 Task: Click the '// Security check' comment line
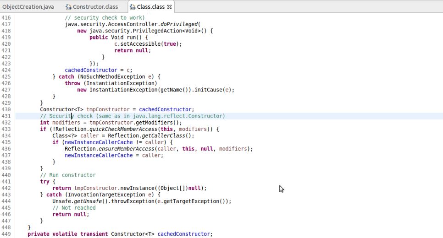[133, 116]
